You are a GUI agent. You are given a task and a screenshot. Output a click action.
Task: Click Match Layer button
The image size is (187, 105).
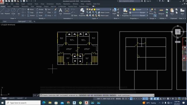pos(103,15)
